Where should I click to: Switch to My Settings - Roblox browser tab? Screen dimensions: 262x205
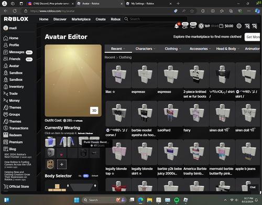click(149, 4)
